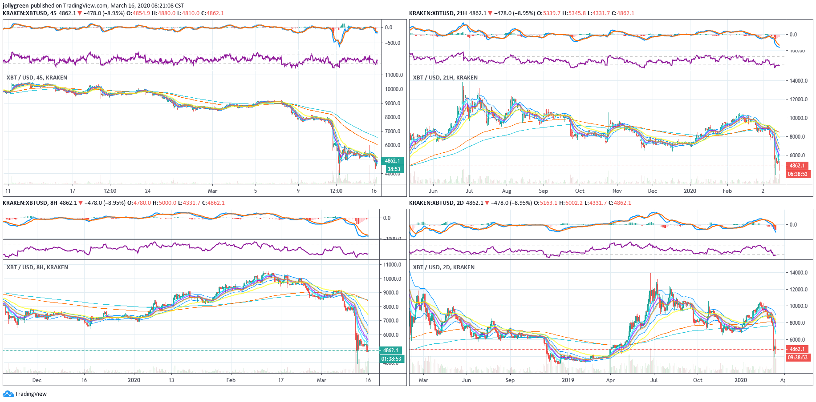
Task: Click the red down arrow in KRAKEN:XBTUSD, 45 header
Action: [x=80, y=13]
